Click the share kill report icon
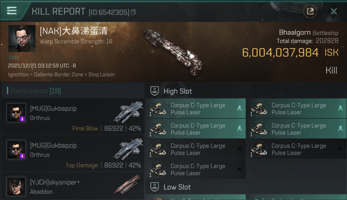 click(310, 11)
